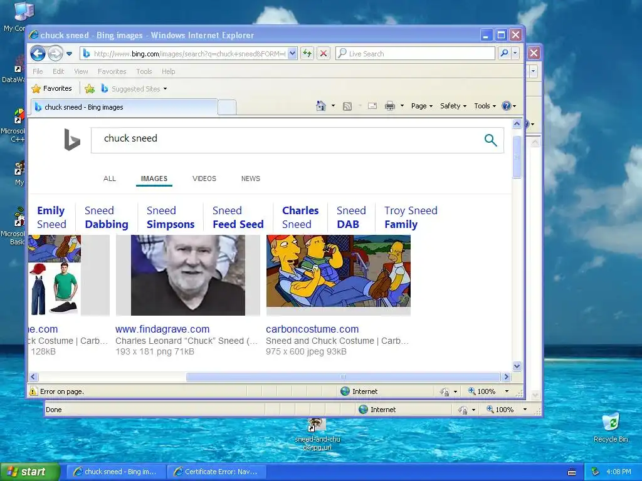The image size is (642, 481).
Task: Click the Print icon
Action: (x=390, y=106)
